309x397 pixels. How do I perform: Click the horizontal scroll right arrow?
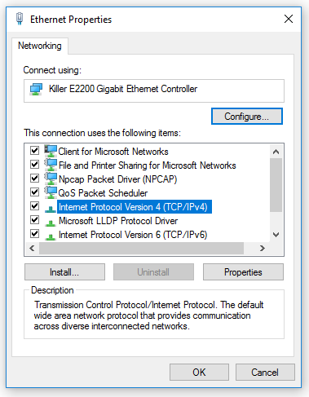263,248
